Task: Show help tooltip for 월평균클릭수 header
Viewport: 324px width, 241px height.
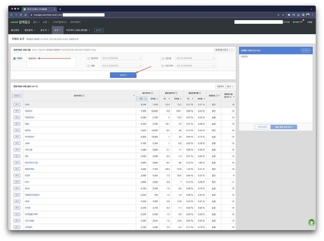Action: point(176,93)
